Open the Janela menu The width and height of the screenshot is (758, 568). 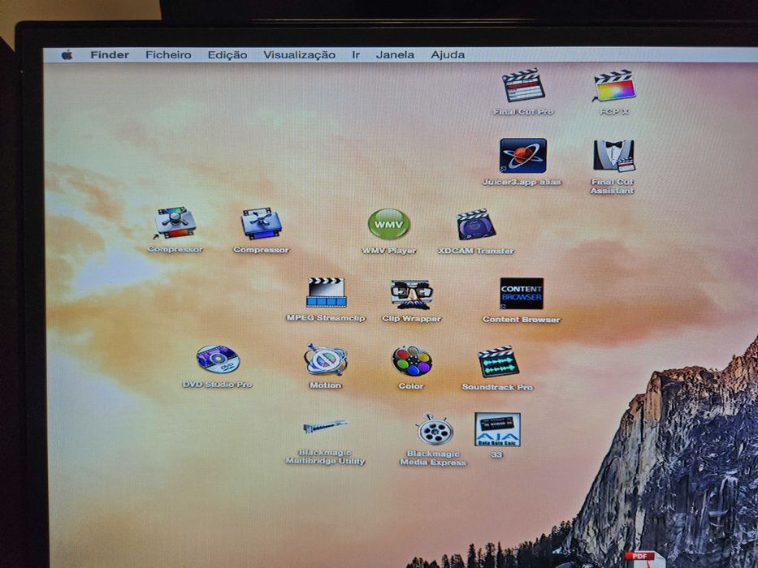pos(395,55)
